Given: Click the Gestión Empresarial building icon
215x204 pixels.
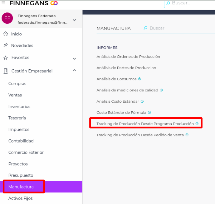Looking at the screenshot, I should [x=5, y=71].
